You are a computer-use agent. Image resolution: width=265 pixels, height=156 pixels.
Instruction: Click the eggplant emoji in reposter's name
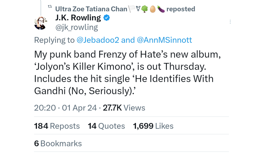(x=161, y=9)
